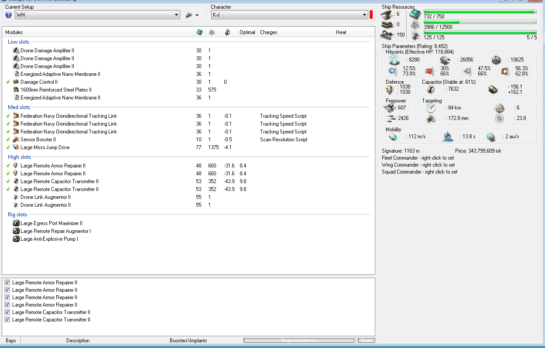Toggle the Sensor Booster II active checkmark
Image resolution: width=545 pixels, height=348 pixels.
point(8,140)
